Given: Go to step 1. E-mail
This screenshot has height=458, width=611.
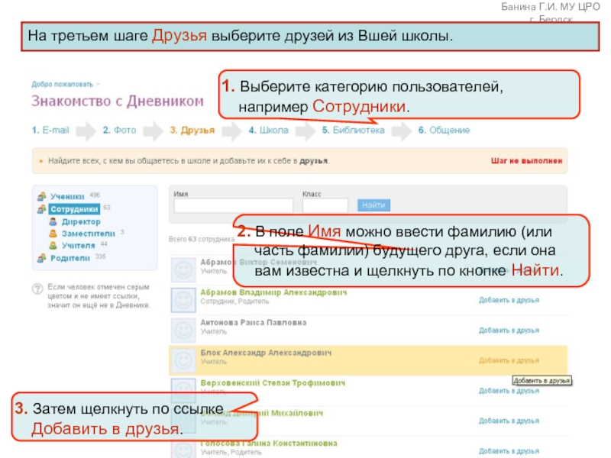Looking at the screenshot, I should [x=50, y=130].
